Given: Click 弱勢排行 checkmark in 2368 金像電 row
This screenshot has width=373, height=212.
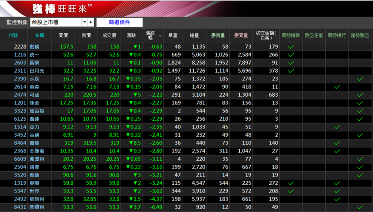Looking at the screenshot, I should 337,151.
